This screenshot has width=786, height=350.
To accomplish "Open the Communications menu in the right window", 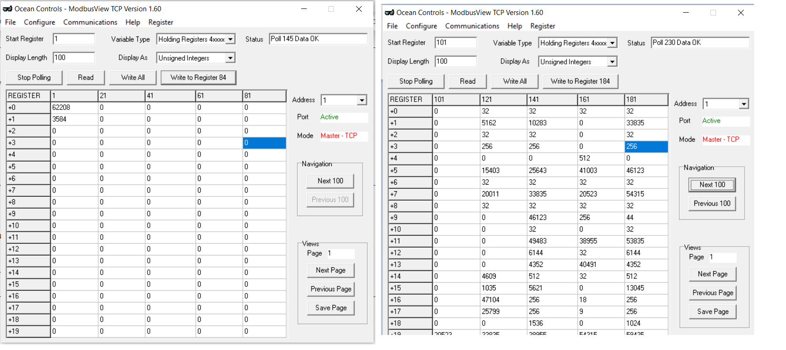I will coord(472,26).
